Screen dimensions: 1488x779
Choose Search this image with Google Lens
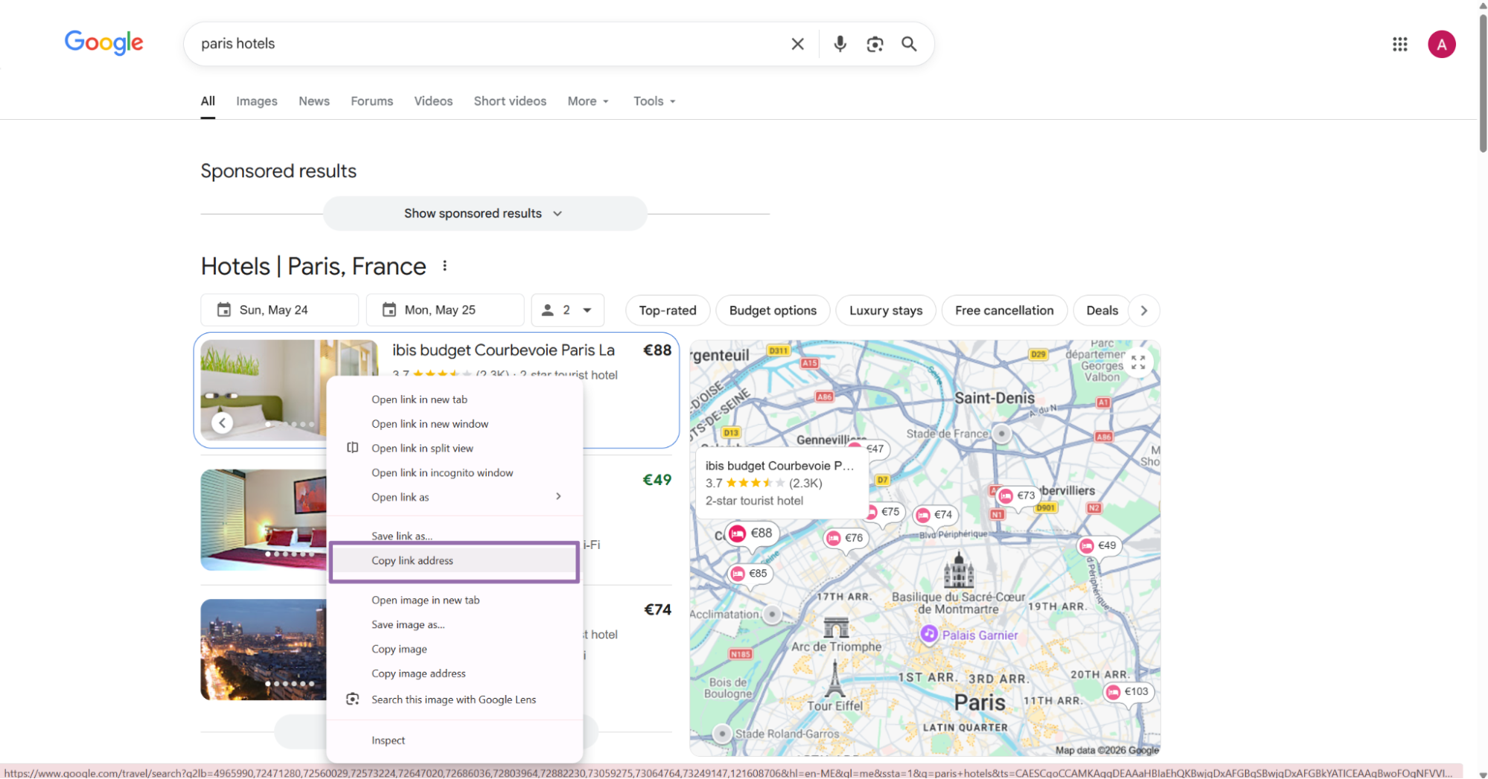[x=455, y=699]
